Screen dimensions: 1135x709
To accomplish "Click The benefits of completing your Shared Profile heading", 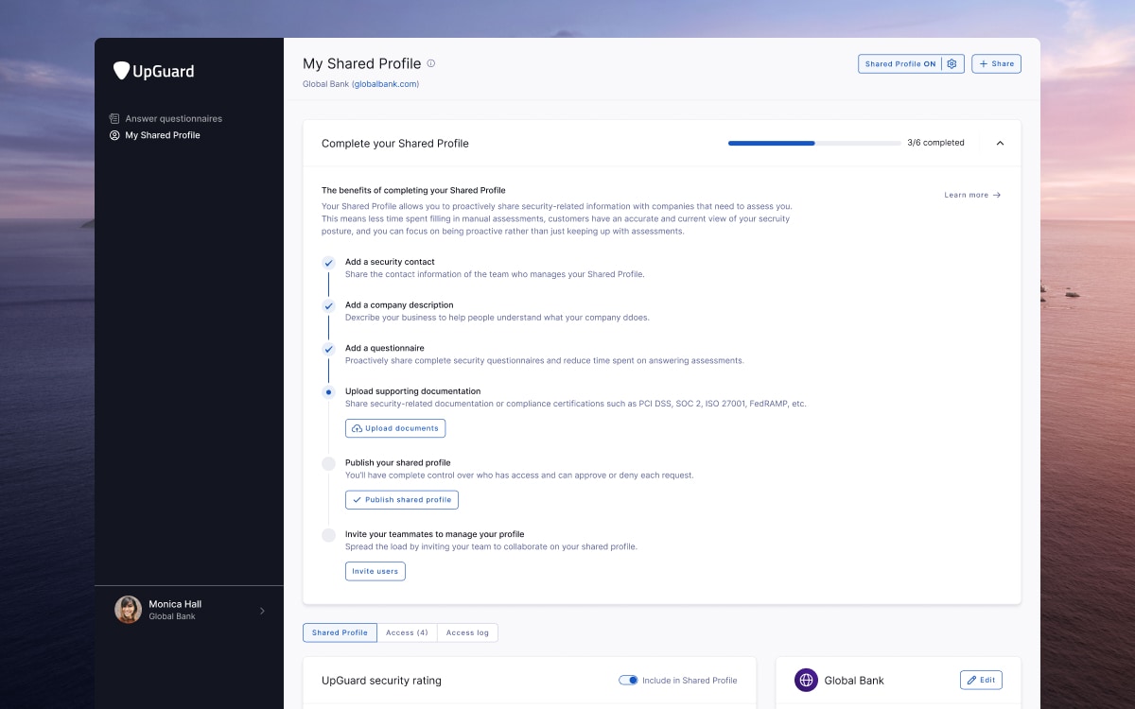I will point(413,190).
